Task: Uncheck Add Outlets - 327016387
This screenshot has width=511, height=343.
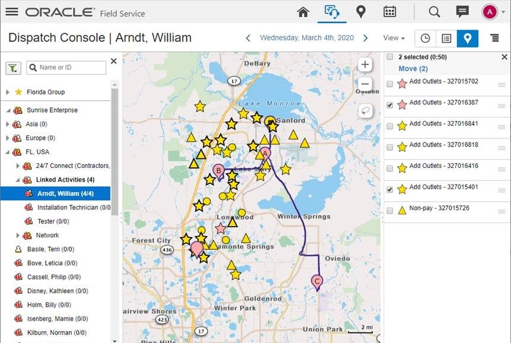Action: [390, 105]
